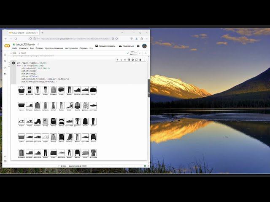Run the plt.figure code cell
Screen dimensions: 270x202
(13, 63)
